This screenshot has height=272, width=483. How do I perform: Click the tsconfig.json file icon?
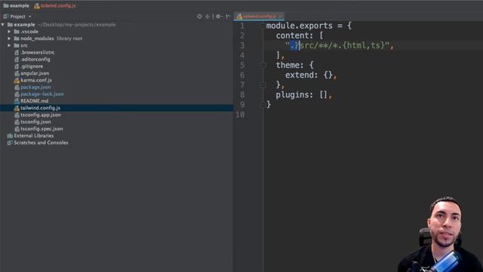tap(17, 122)
